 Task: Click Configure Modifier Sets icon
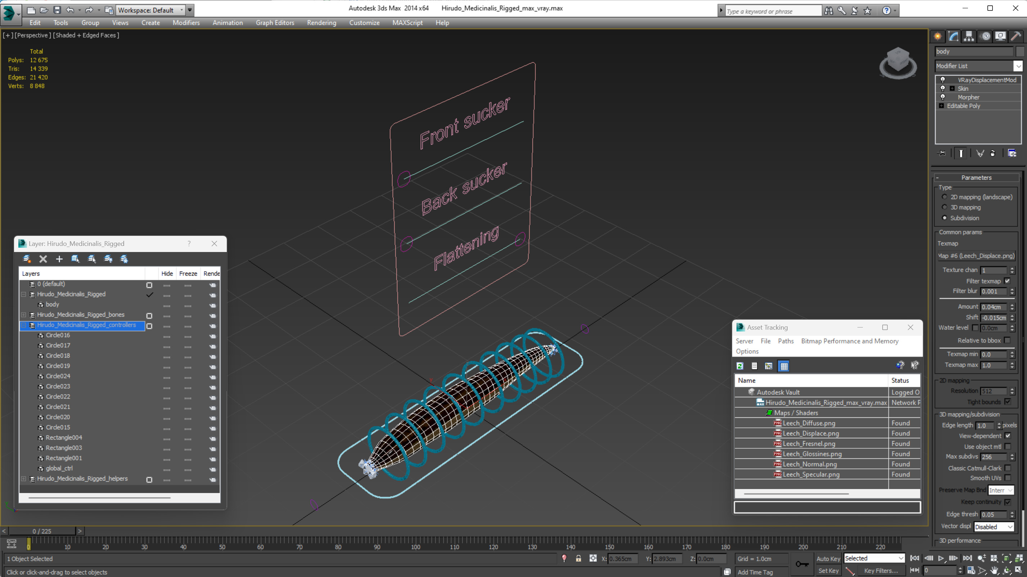[1012, 153]
